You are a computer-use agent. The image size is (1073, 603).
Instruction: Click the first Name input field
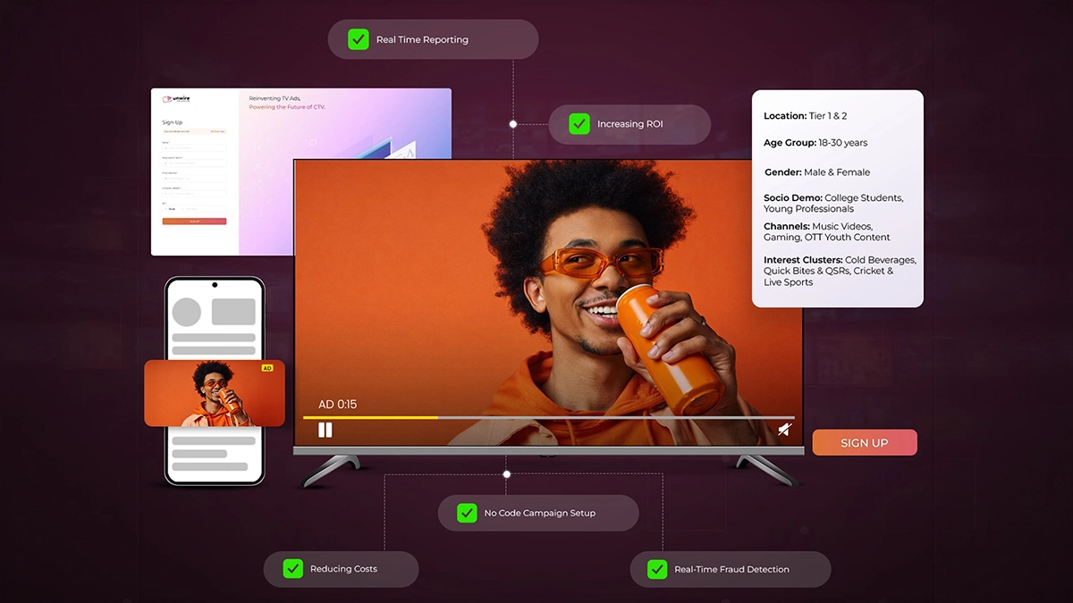click(194, 148)
